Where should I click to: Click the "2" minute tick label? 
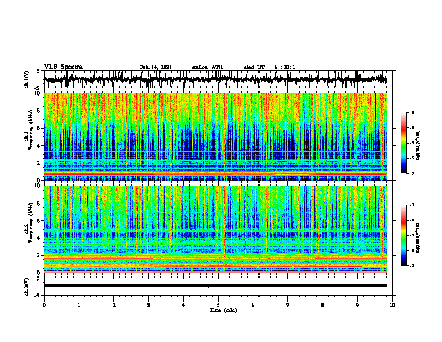(x=114, y=305)
